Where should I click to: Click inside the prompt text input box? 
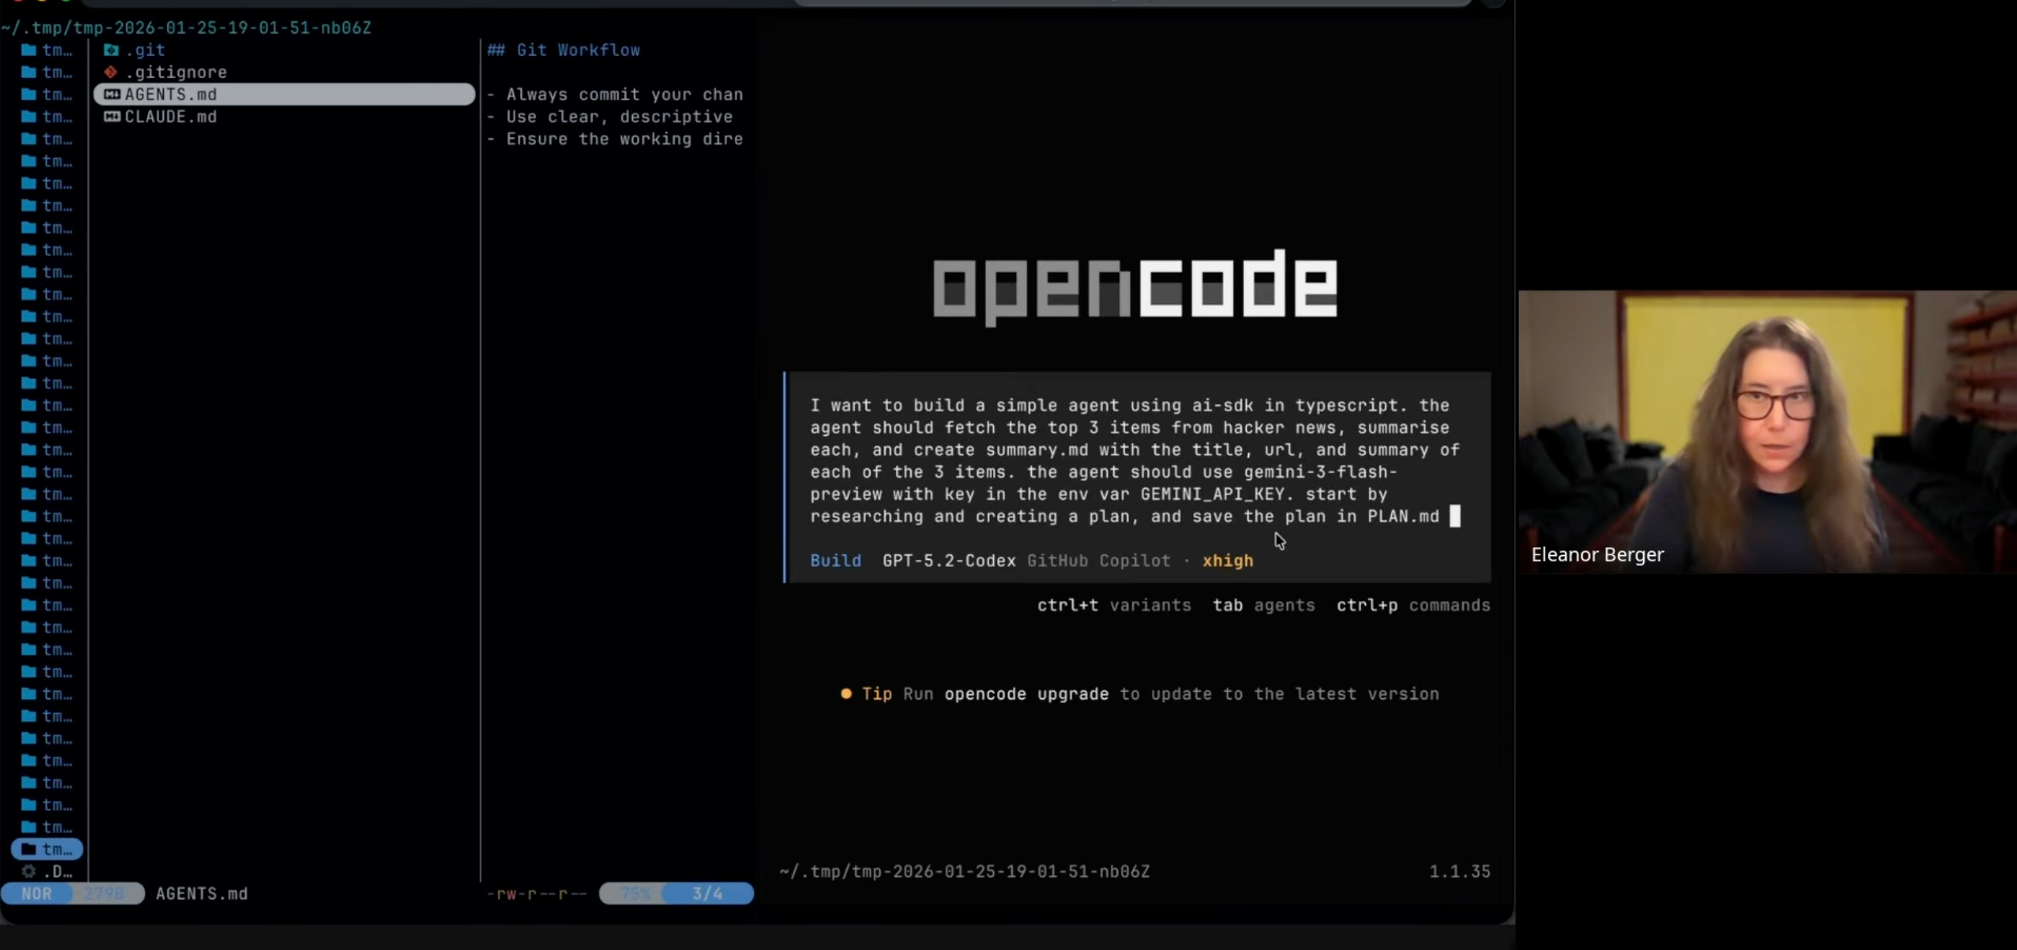(x=1134, y=460)
